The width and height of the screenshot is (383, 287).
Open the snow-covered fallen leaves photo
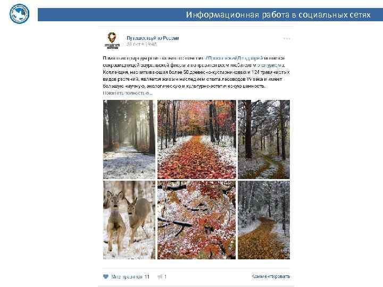pos(197,220)
